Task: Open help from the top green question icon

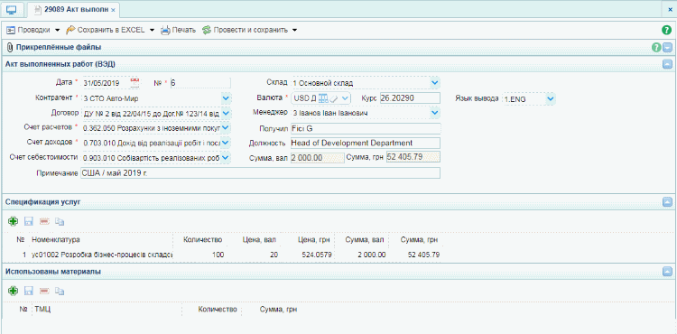Action: tap(666, 30)
